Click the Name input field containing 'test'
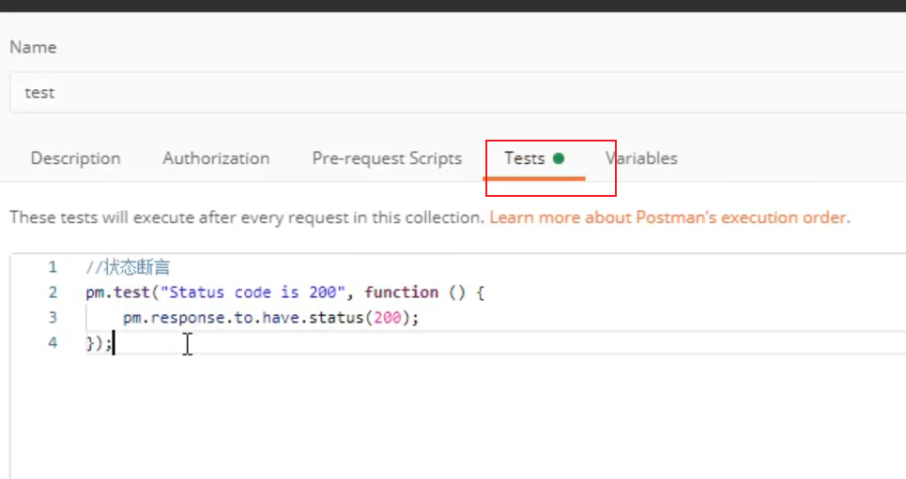The image size is (906, 479). coord(457,93)
